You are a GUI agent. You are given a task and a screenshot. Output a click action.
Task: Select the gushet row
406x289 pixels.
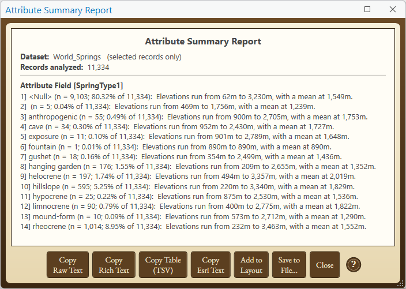tap(181, 157)
